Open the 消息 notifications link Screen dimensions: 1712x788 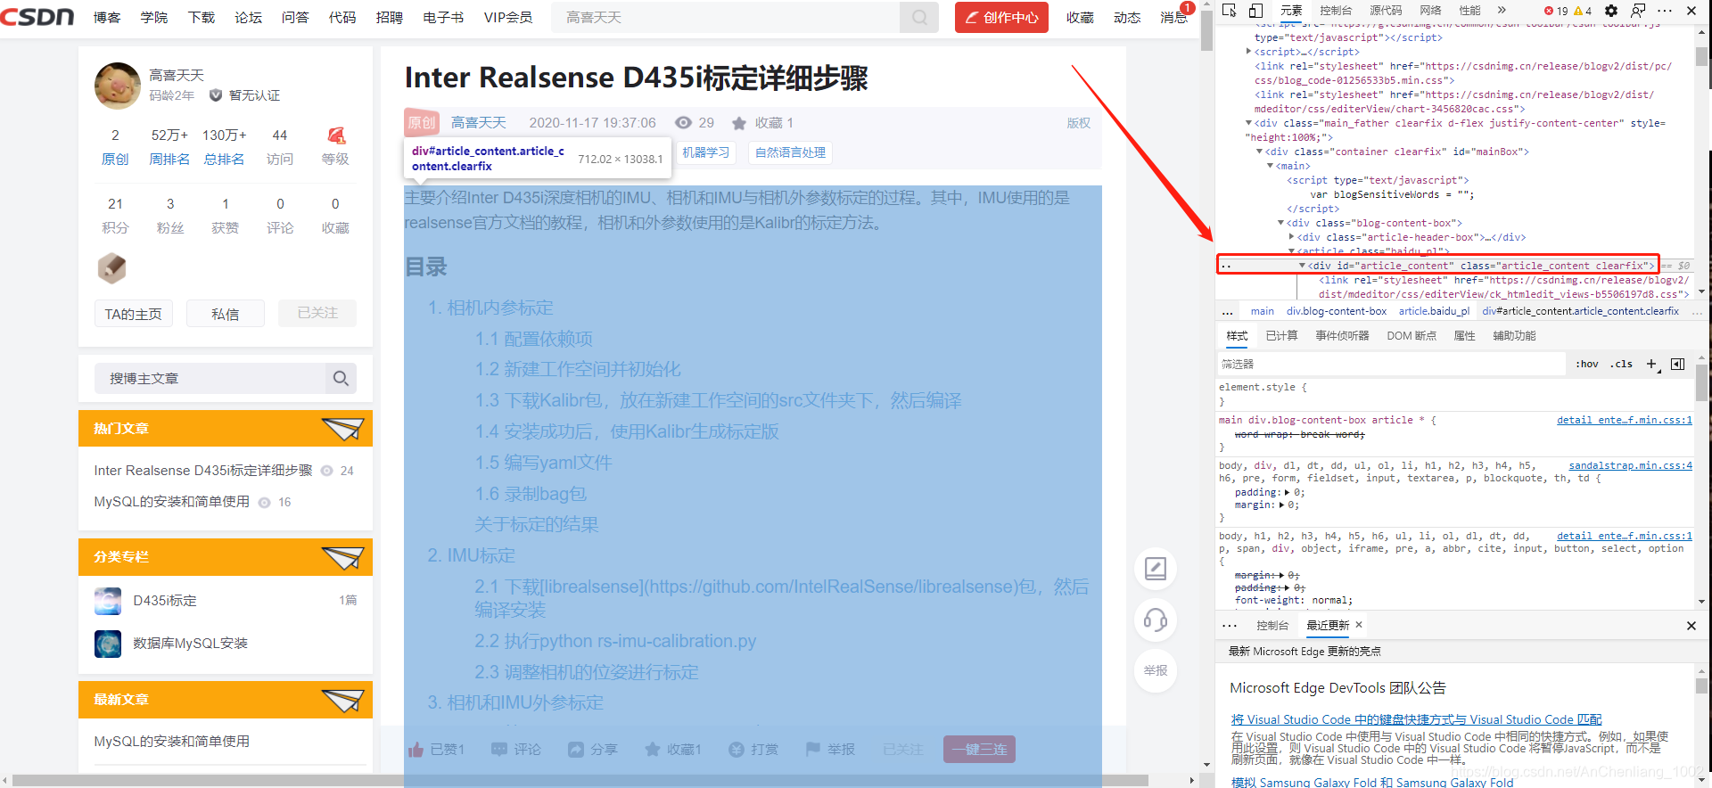point(1173,17)
